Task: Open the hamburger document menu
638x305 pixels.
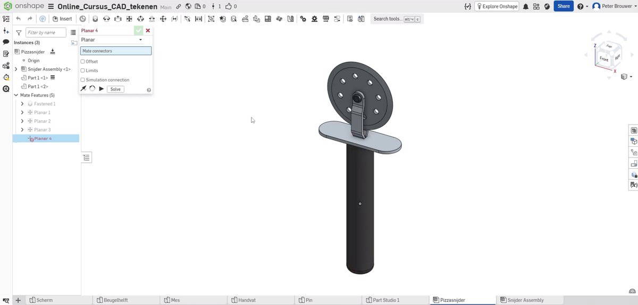Action: pyautogui.click(x=51, y=6)
